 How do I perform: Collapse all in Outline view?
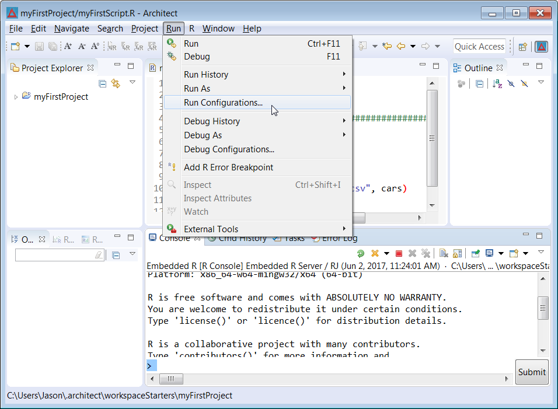coord(479,84)
